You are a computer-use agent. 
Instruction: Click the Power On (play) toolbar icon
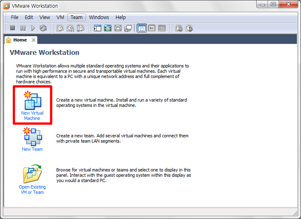coord(33,28)
